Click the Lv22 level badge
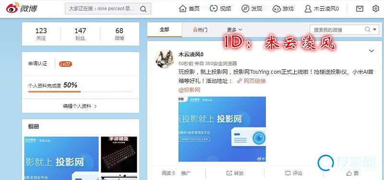Viewport: 384px width, 180px height. click(65, 64)
